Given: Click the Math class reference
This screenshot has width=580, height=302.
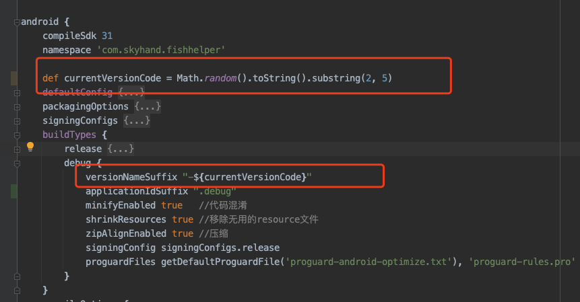Looking at the screenshot, I should [187, 78].
